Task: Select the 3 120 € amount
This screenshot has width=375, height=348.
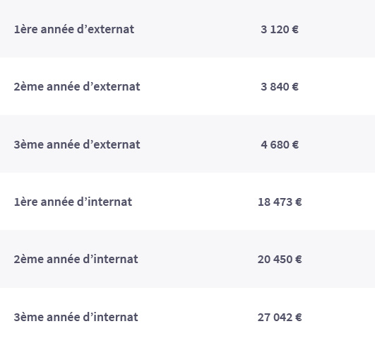Action: pyautogui.click(x=280, y=30)
